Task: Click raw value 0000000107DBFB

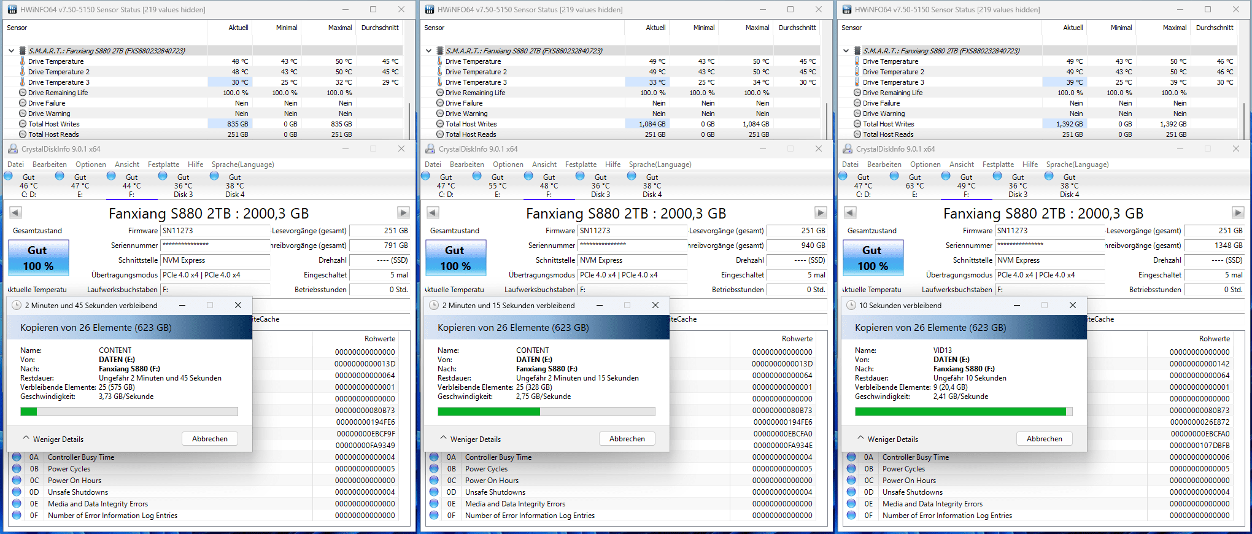Action: pos(1200,445)
